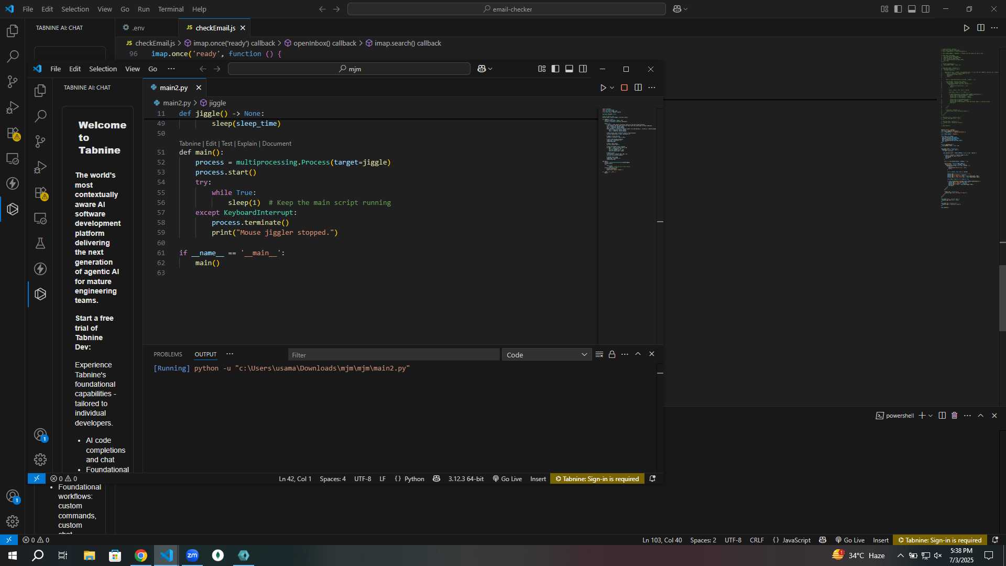The image size is (1006, 566).
Task: Open Extensions in the mjm window activity bar
Action: [x=40, y=193]
